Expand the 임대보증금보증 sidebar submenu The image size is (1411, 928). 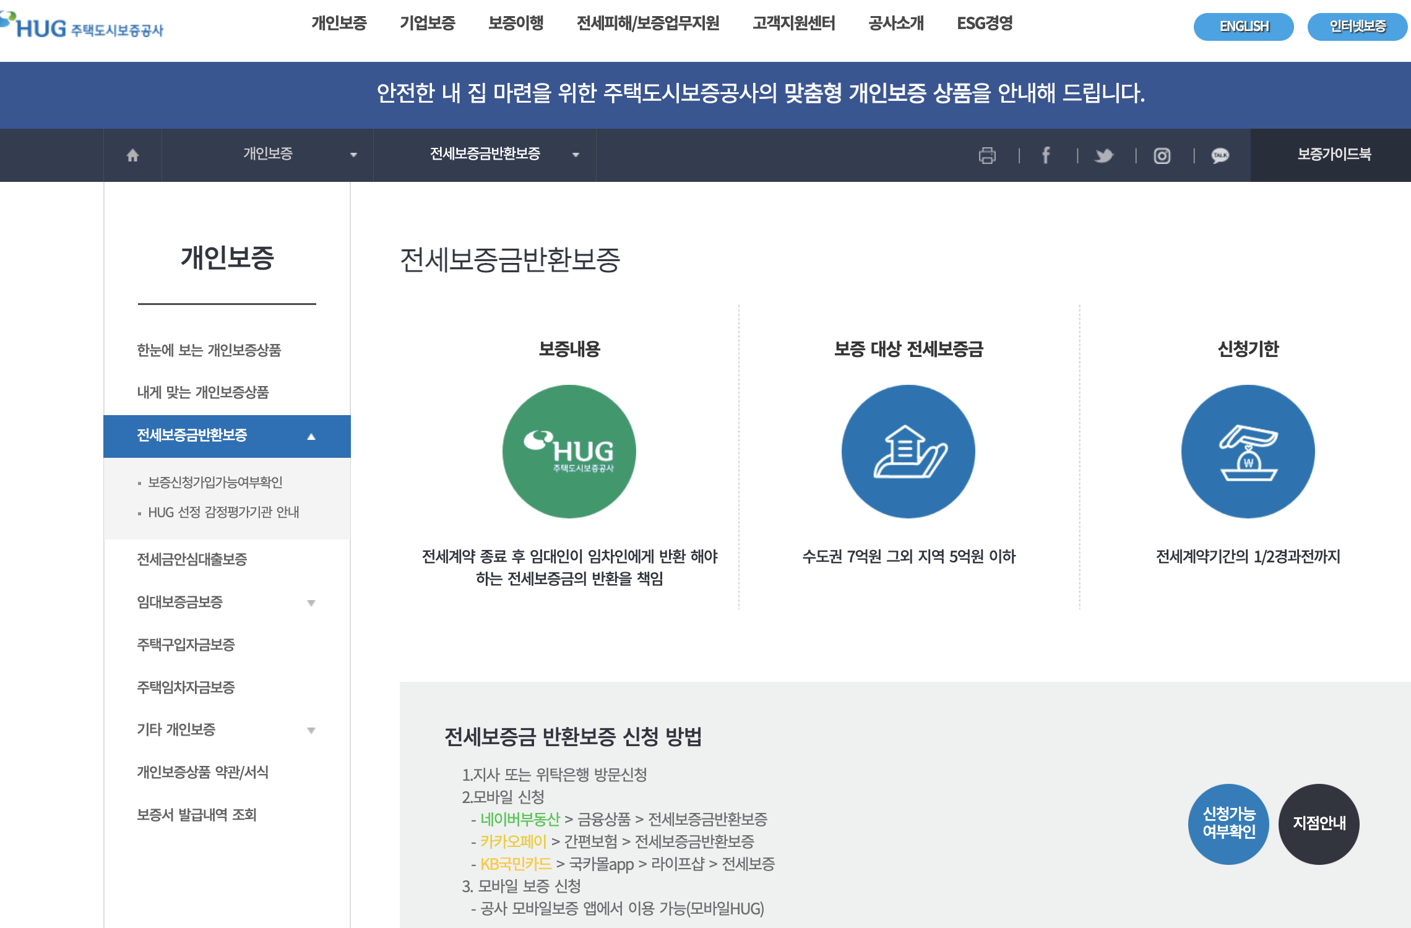(311, 603)
